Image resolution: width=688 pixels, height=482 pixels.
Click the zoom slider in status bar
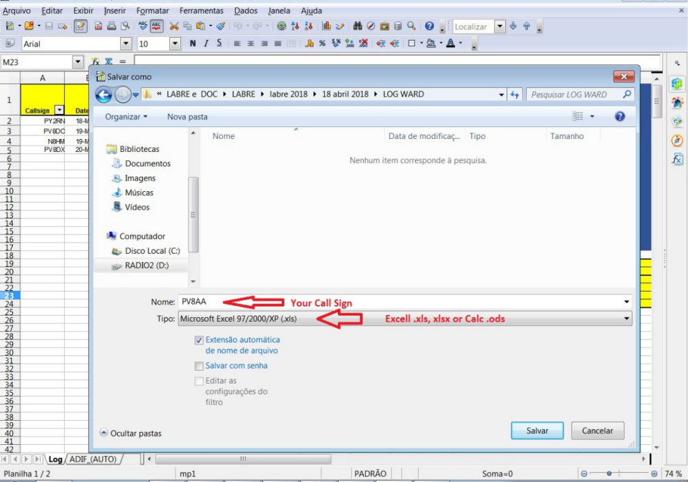(619, 474)
